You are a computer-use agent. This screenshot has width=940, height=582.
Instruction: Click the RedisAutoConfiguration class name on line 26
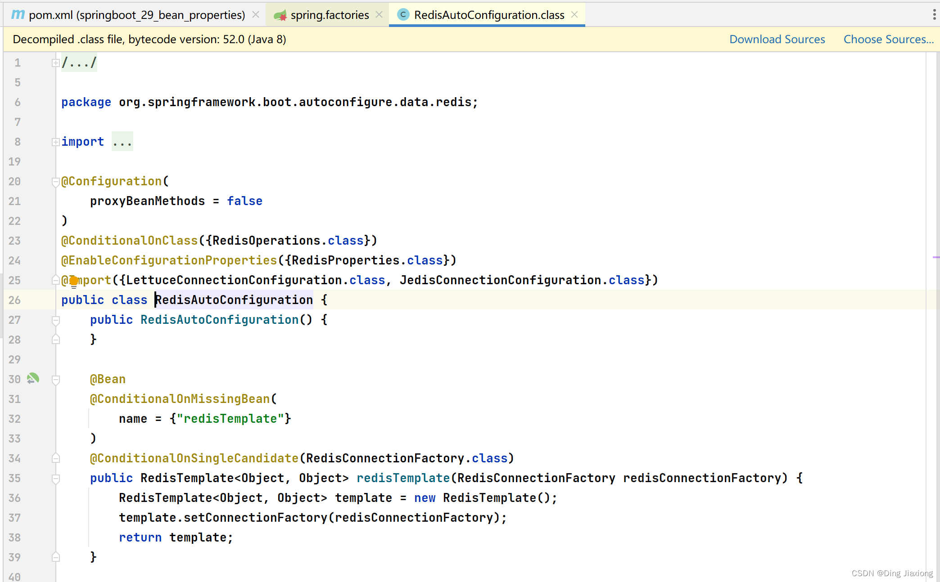point(234,300)
